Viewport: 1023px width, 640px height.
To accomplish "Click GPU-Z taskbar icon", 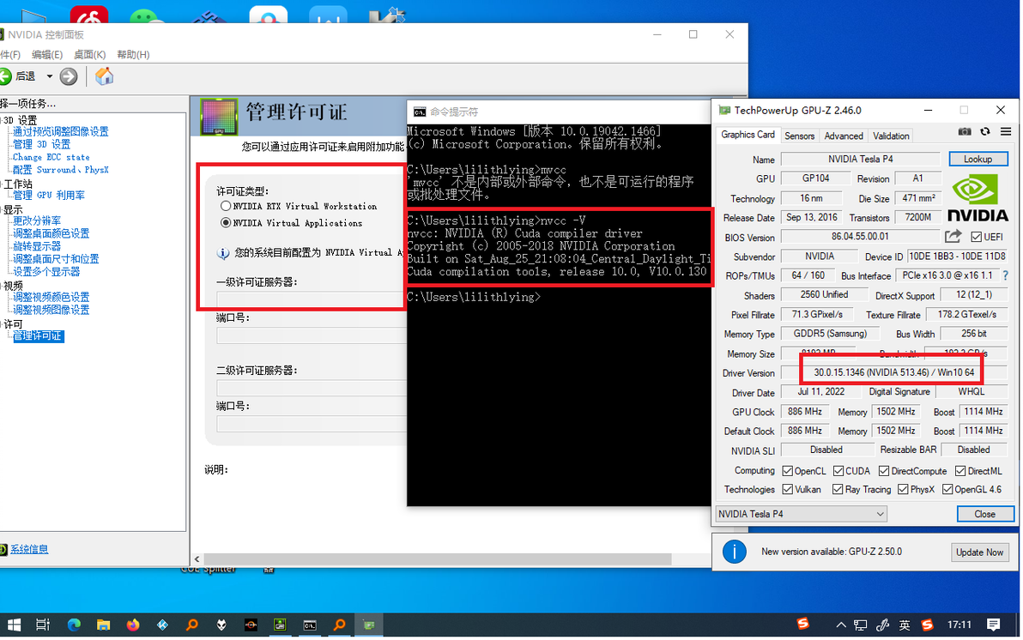I will [369, 625].
